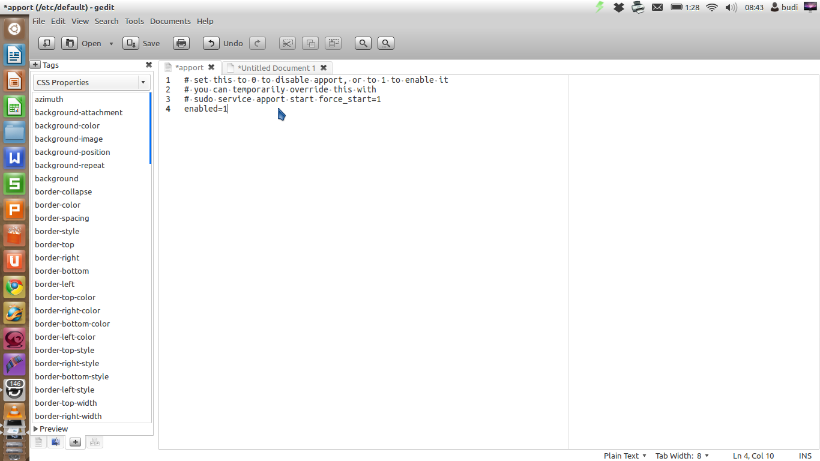This screenshot has width=820, height=461.
Task: Select the border-collapse tag
Action: (x=63, y=191)
